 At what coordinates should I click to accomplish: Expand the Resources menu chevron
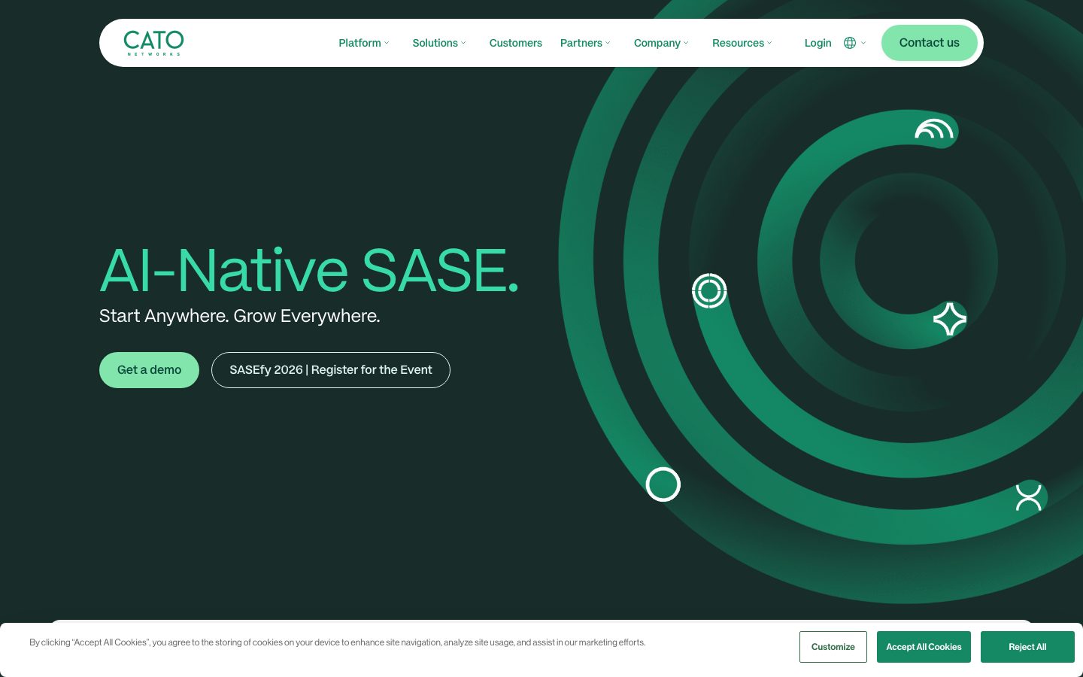coord(769,43)
